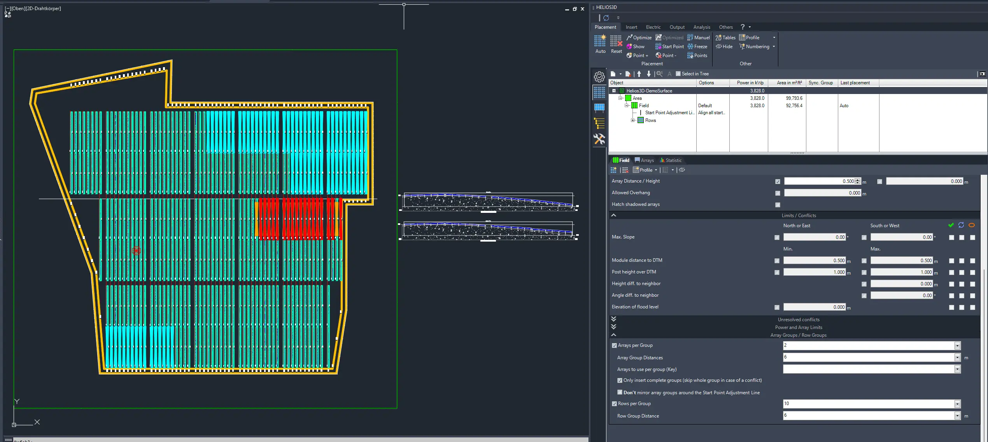Open the Rows per Group dropdown
The width and height of the screenshot is (988, 442).
coord(957,404)
